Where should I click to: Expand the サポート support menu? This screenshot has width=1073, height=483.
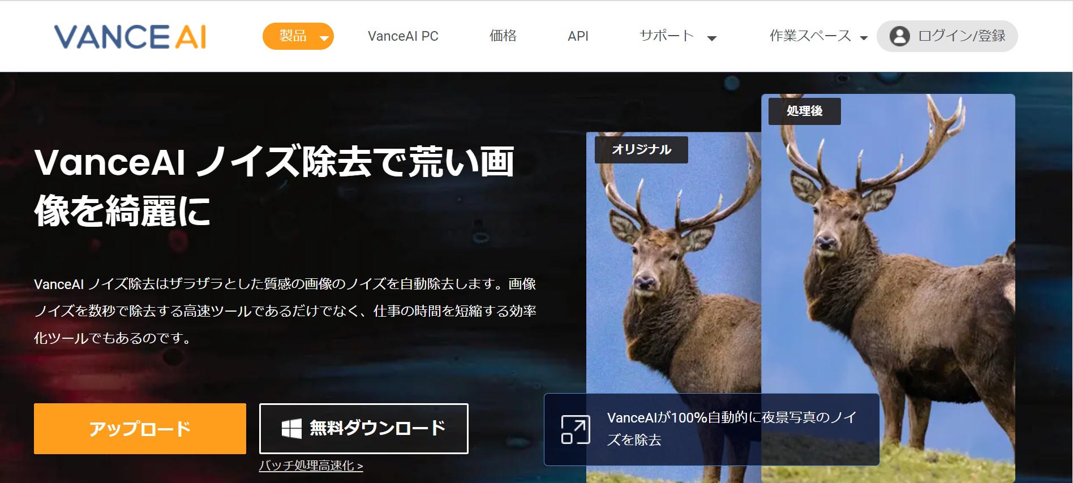[678, 36]
